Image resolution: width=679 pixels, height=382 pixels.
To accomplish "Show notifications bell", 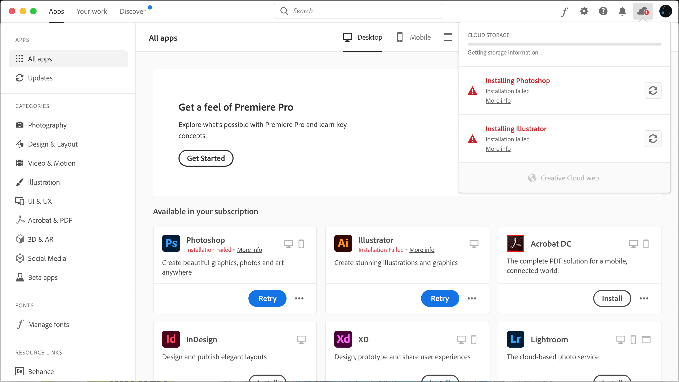I will 622,11.
